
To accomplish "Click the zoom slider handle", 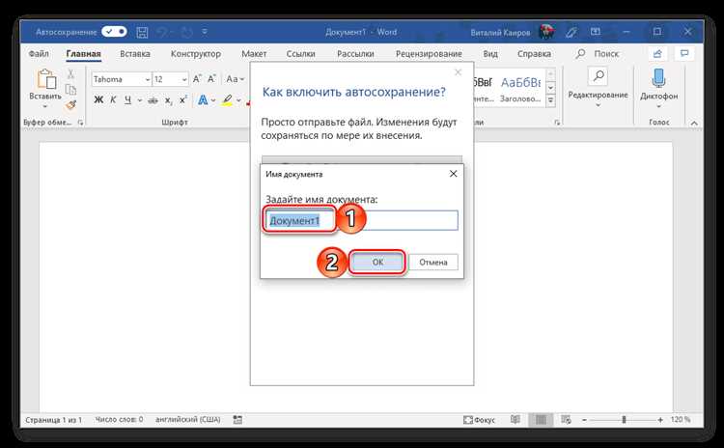I will point(624,420).
